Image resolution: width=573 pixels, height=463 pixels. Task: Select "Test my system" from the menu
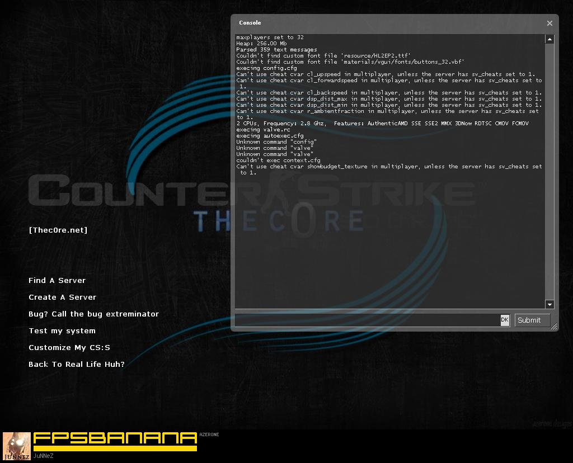62,330
